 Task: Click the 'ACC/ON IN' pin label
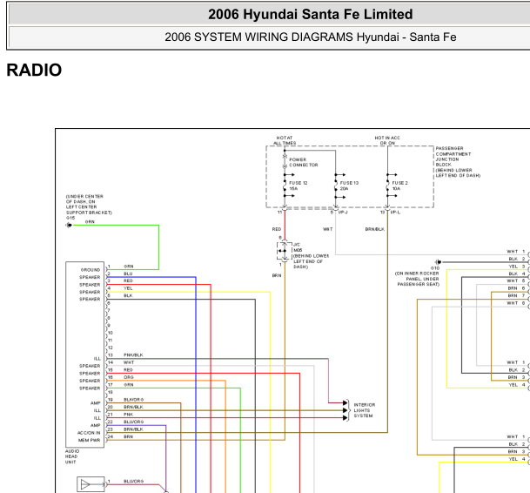(x=89, y=433)
